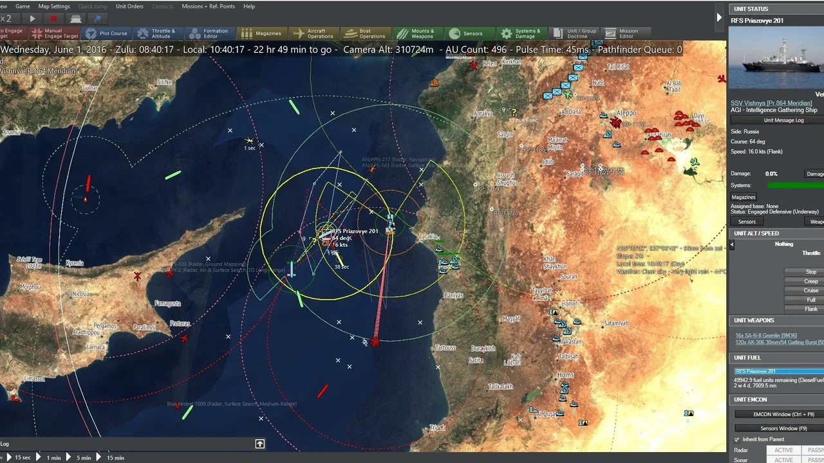Open Plot Course tool
The height and width of the screenshot is (463, 824).
click(x=107, y=33)
